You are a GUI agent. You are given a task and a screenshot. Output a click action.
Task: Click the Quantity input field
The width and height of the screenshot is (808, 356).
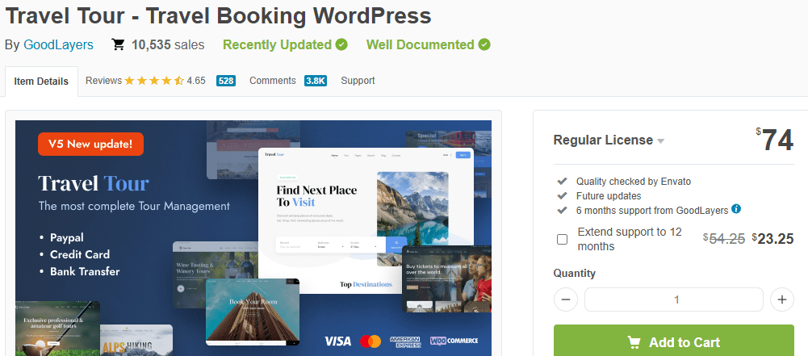673,299
